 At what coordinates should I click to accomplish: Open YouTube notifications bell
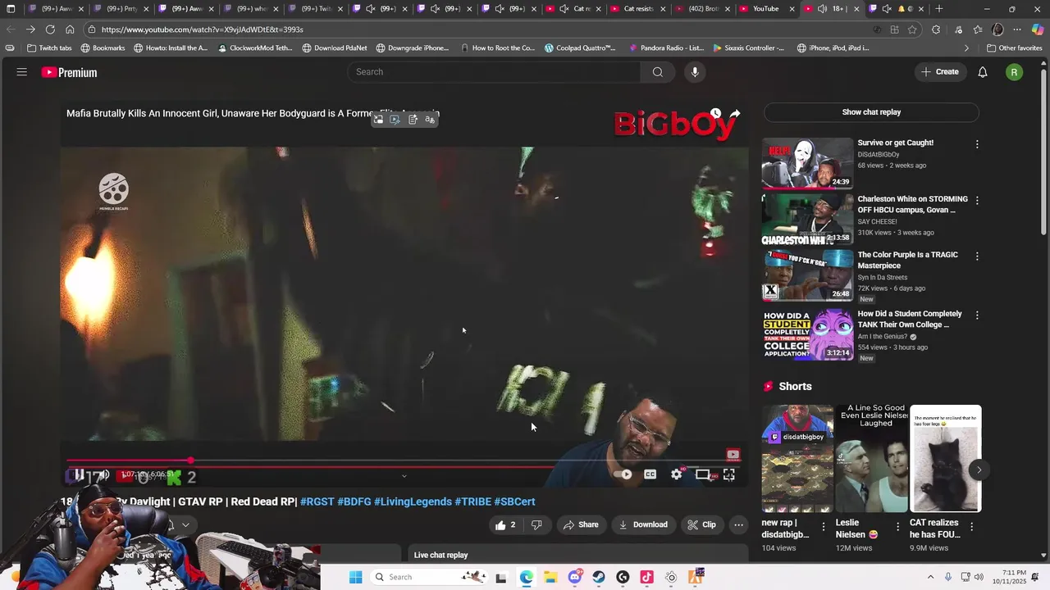pos(983,72)
